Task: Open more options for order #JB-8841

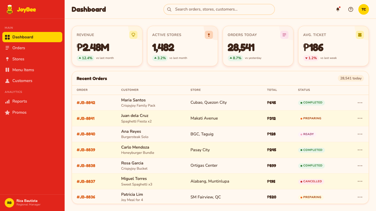Action: [x=360, y=118]
